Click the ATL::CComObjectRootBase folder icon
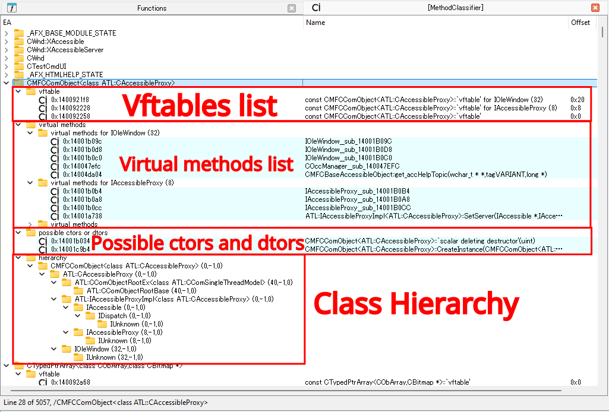The height and width of the screenshot is (412, 609). [x=78, y=291]
